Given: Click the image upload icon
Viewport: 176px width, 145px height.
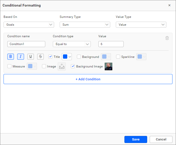Looking at the screenshot, I should 61,66.
